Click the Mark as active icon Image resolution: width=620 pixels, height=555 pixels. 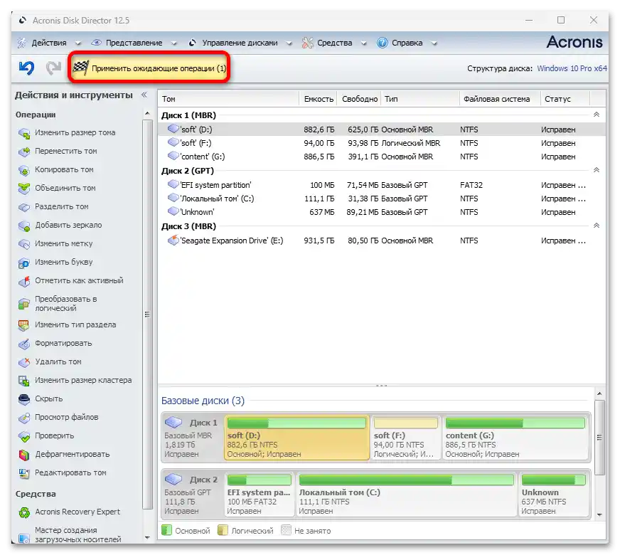(x=24, y=281)
